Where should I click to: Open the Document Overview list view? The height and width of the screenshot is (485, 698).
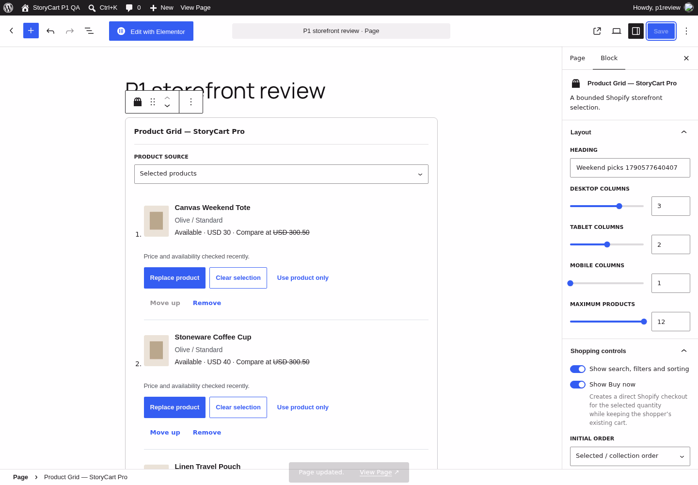(x=89, y=31)
